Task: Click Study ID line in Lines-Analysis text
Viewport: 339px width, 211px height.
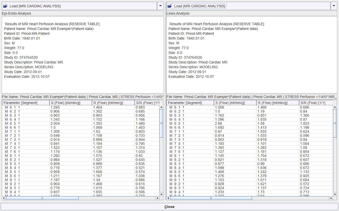Action: tap(185, 57)
